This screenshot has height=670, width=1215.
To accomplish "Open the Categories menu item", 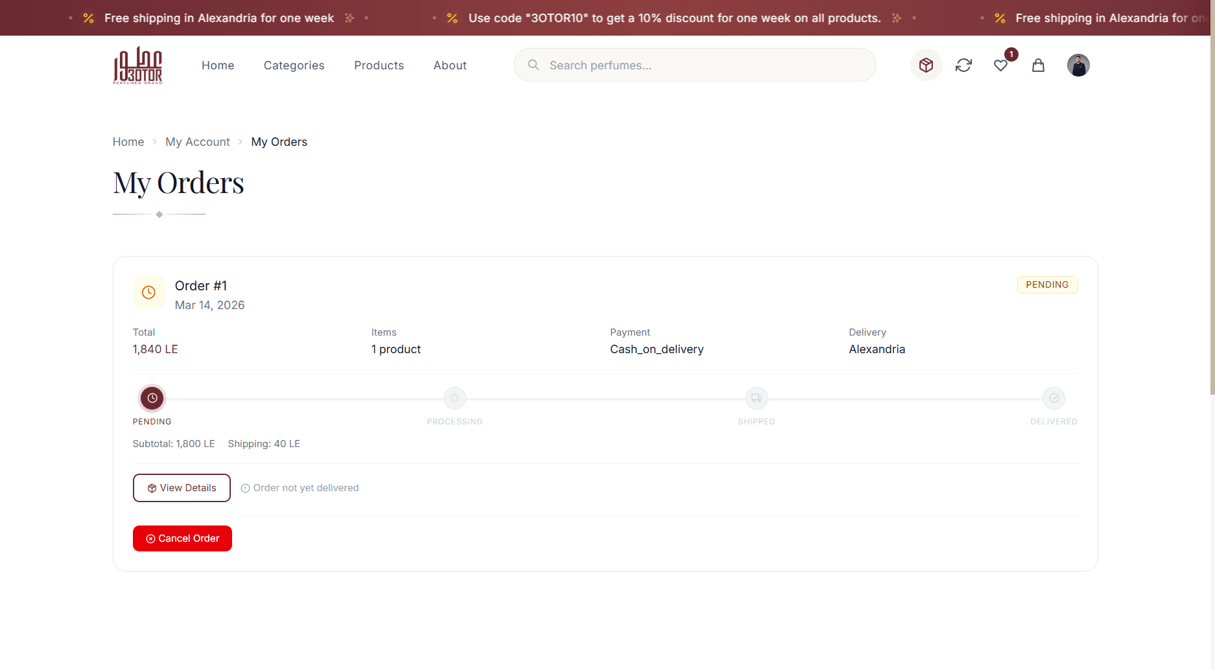I will (294, 65).
